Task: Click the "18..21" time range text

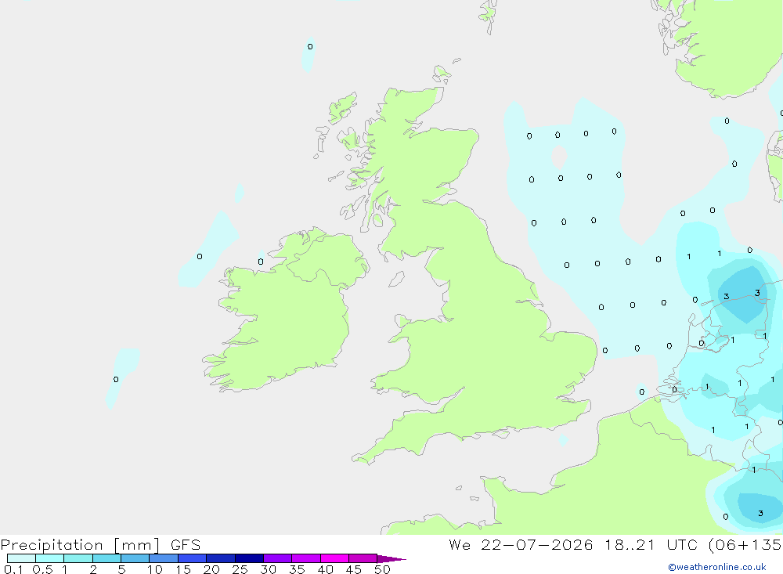Action: pyautogui.click(x=630, y=545)
